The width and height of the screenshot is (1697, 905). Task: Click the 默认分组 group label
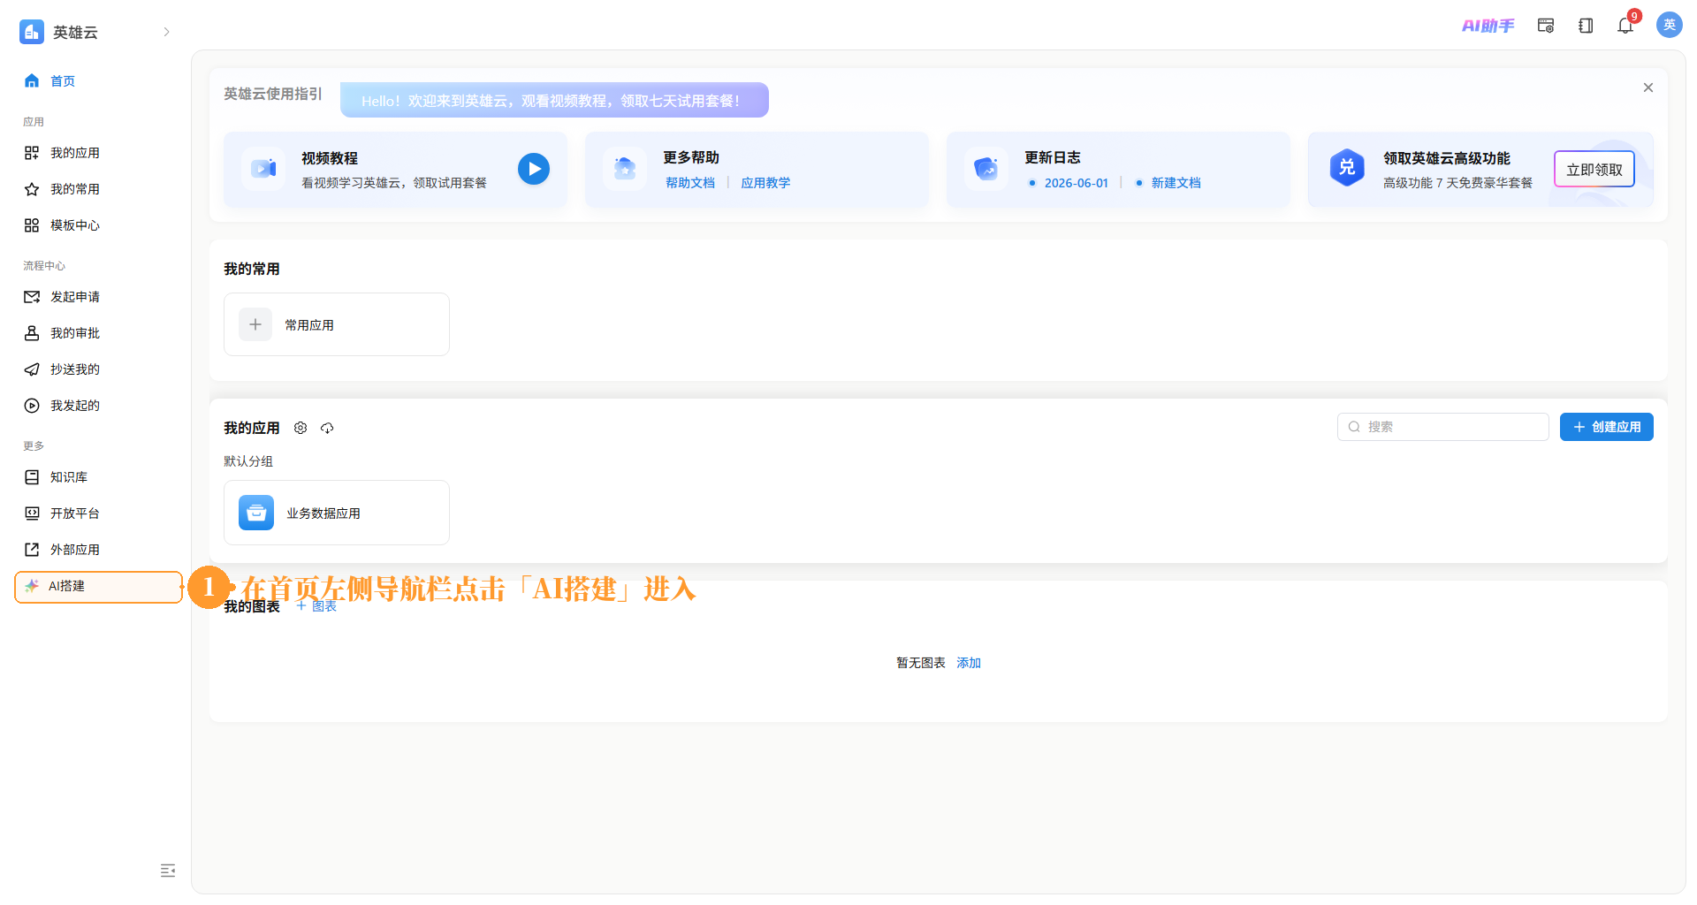pos(248,461)
